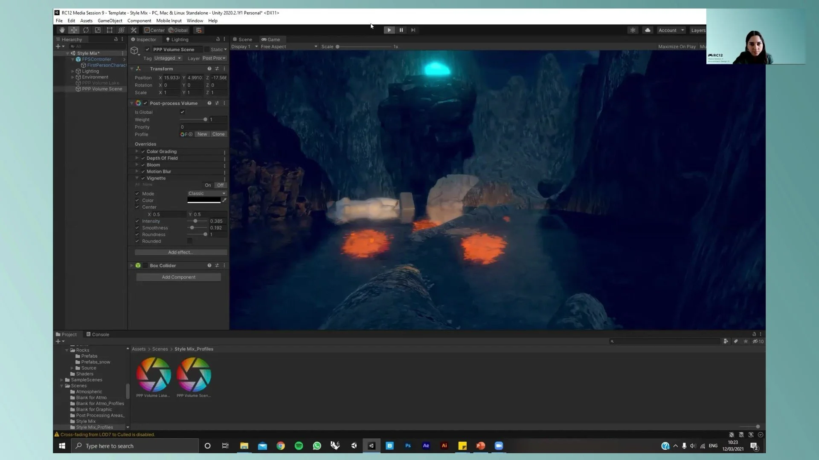819x460 pixels.
Task: Click the Add effect... button
Action: point(180,253)
